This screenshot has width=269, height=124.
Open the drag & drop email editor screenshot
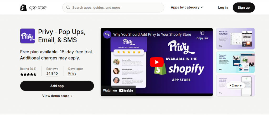(235, 39)
